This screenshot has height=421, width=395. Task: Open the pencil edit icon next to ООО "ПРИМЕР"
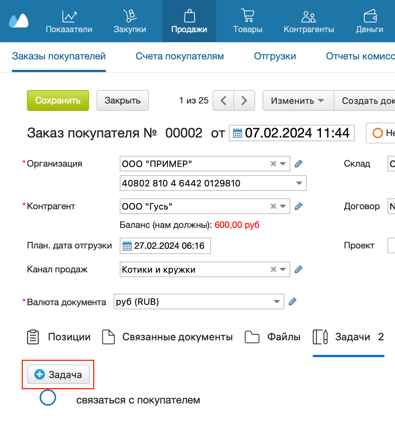click(x=298, y=163)
